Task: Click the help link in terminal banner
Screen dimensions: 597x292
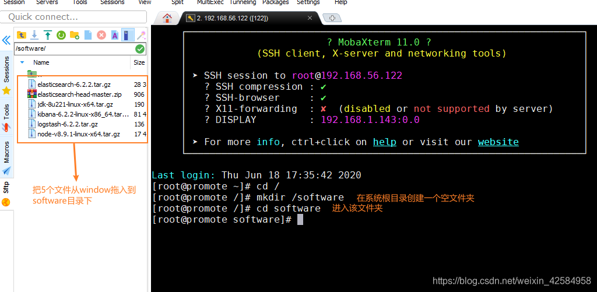Action: (385, 142)
